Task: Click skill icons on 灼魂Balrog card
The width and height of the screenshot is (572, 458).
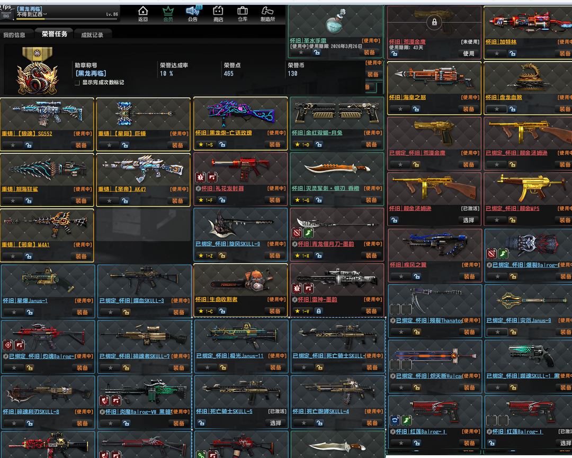Action: tap(14, 345)
